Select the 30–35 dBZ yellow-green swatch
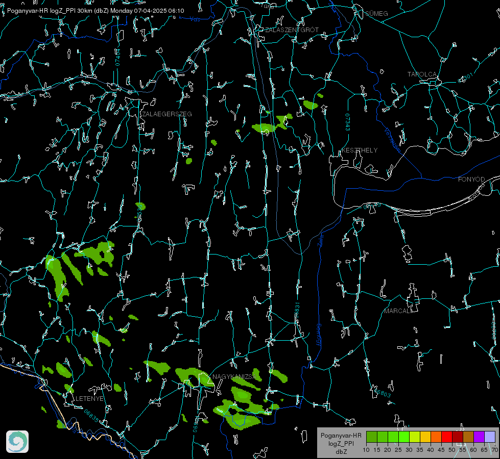The image size is (500, 459). 415,437
